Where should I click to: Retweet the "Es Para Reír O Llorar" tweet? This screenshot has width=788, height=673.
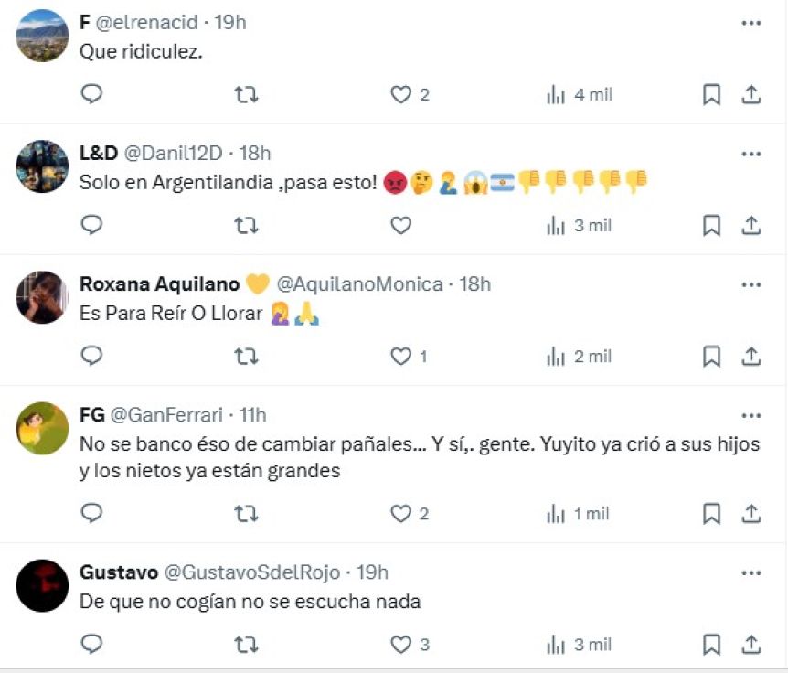coord(246,356)
